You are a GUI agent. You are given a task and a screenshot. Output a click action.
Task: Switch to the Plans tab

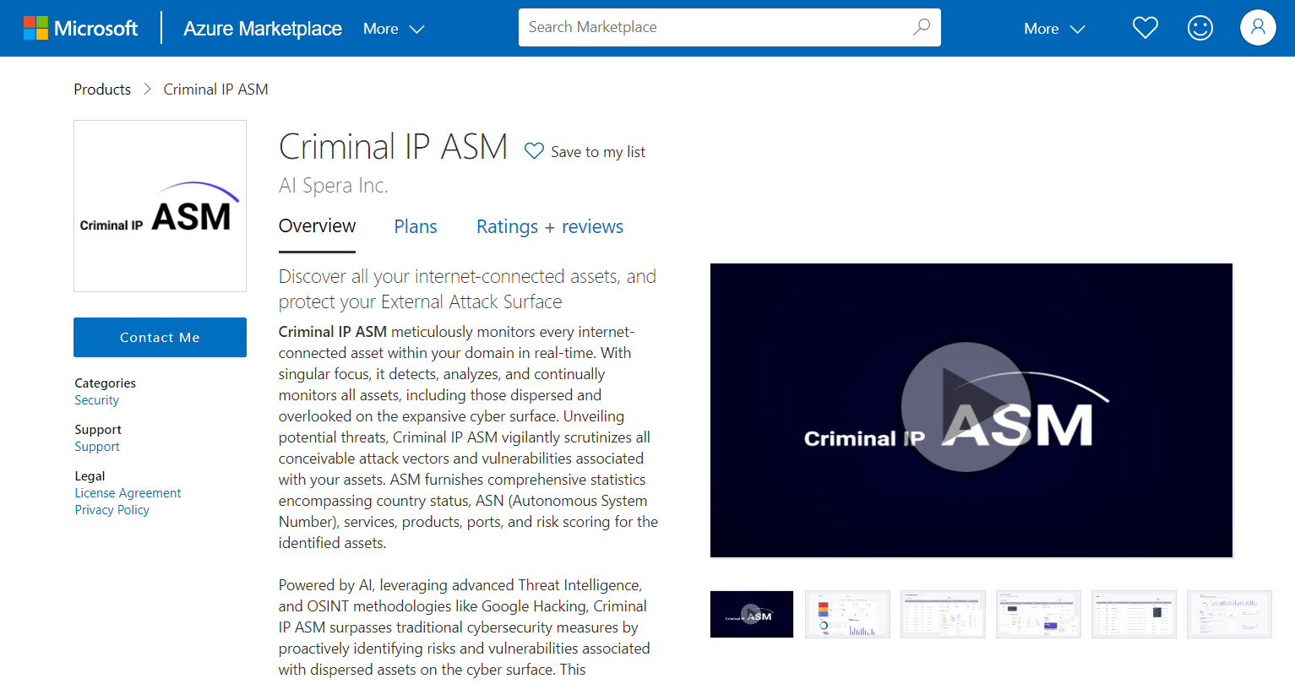[416, 226]
